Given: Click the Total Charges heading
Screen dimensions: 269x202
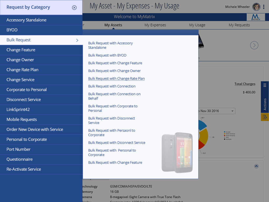Looking at the screenshot, I should point(245,84).
